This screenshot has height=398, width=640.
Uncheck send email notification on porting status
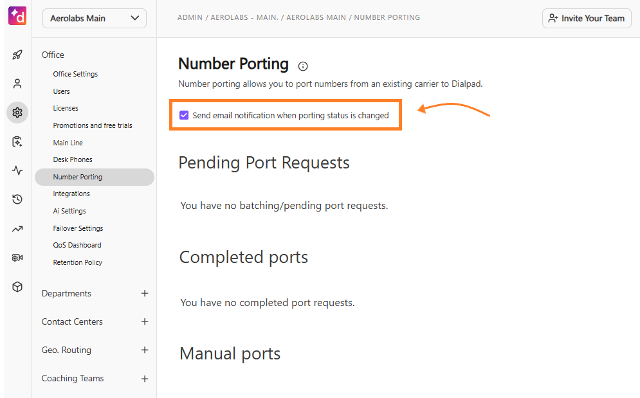[x=184, y=115]
